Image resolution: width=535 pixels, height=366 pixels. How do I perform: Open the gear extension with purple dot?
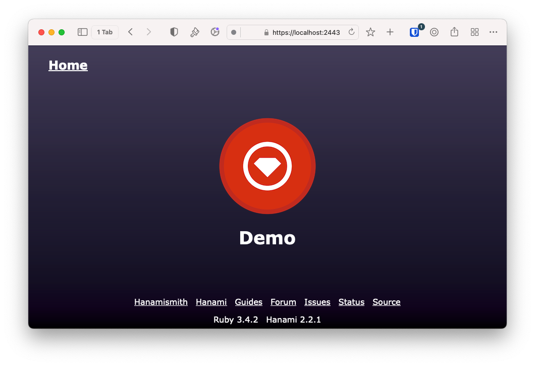[x=215, y=32]
